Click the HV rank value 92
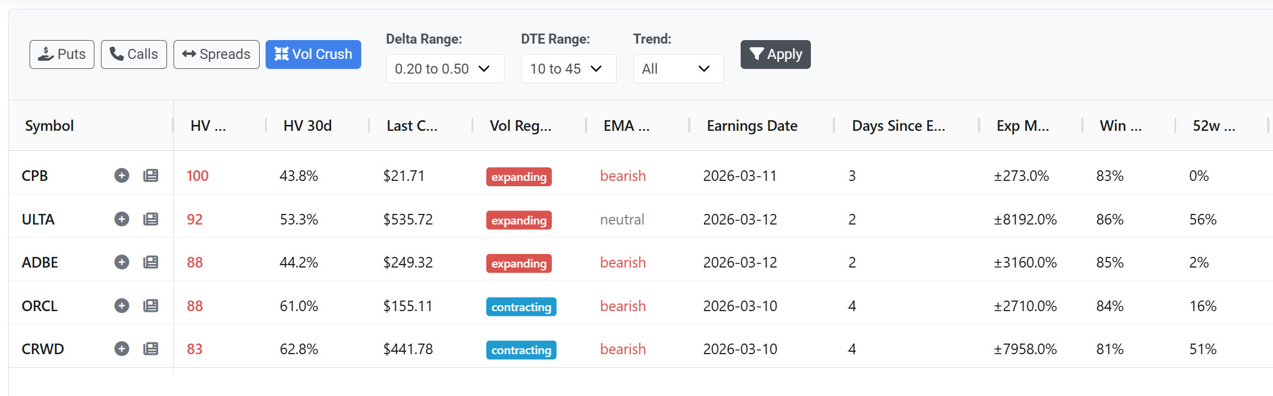 pyautogui.click(x=195, y=219)
